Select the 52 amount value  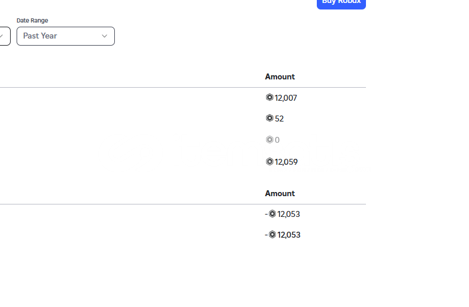(279, 119)
